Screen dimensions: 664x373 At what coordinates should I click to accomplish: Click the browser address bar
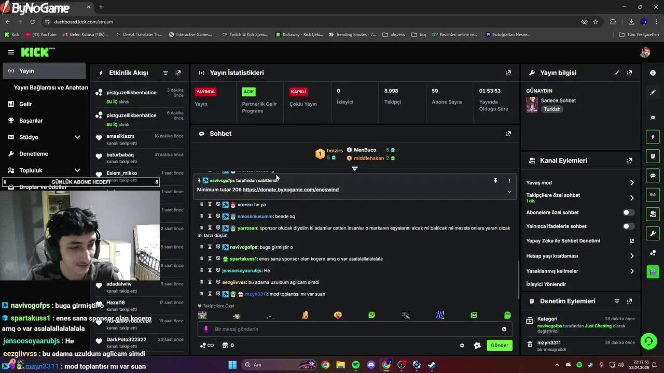point(311,22)
